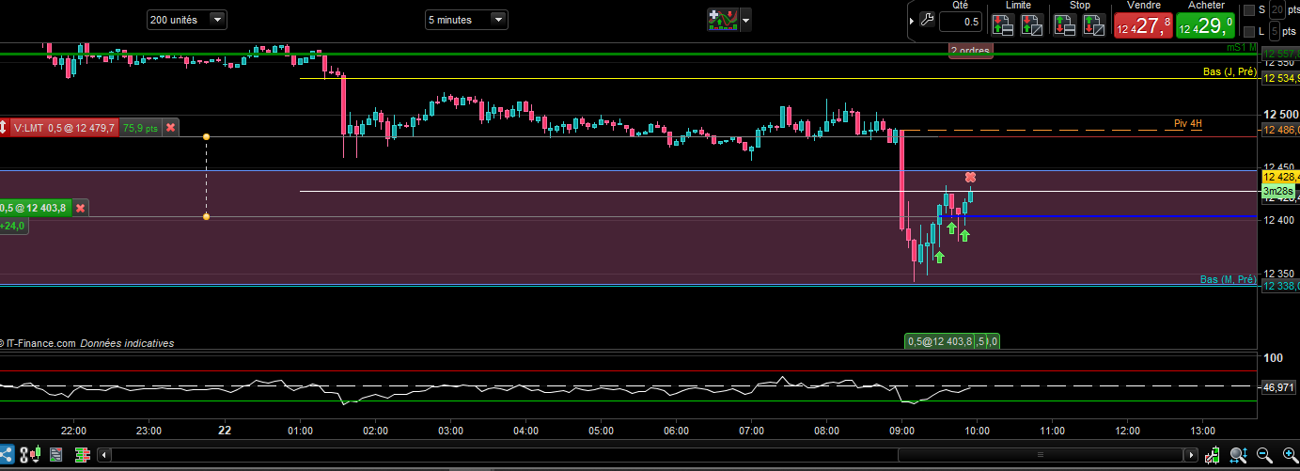The height and width of the screenshot is (471, 1300).
Task: Click the first Limite order icon
Action: click(x=1002, y=25)
